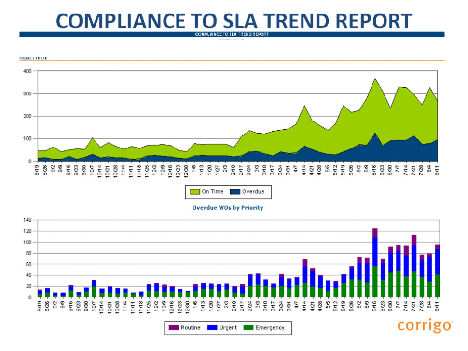
Task: Click the large 'COMPLIANCE TO SLA TREND REPORT' title
Action: pyautogui.click(x=234, y=21)
